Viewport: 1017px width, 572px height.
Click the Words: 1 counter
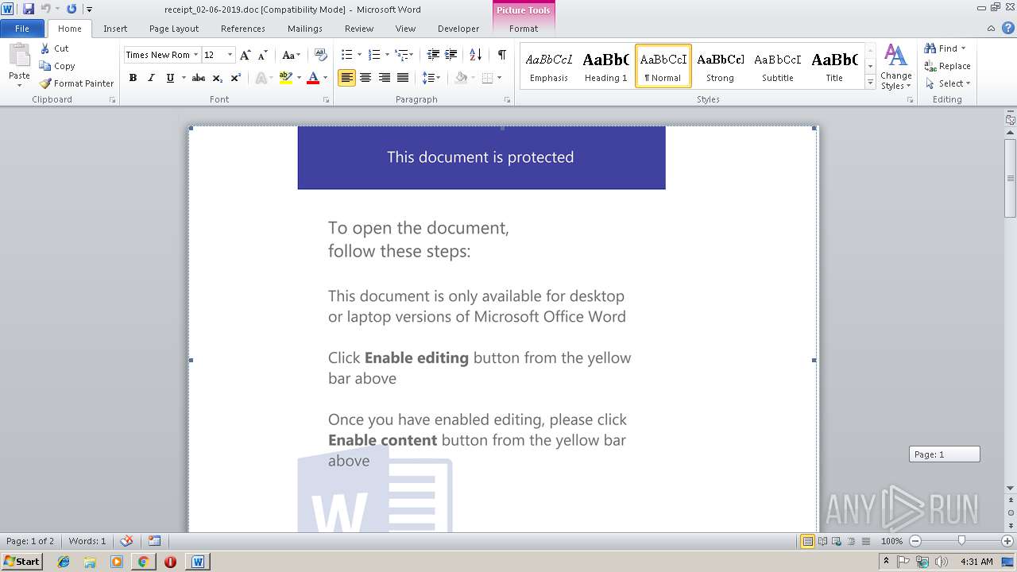pyautogui.click(x=87, y=541)
